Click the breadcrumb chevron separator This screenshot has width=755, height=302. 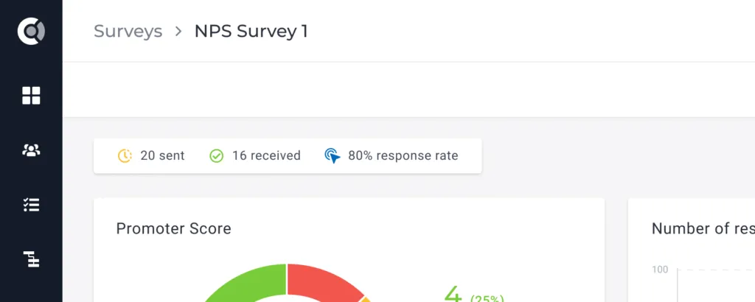[178, 31]
